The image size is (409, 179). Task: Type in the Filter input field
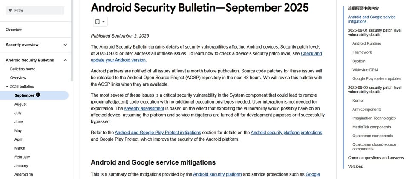pos(37,10)
